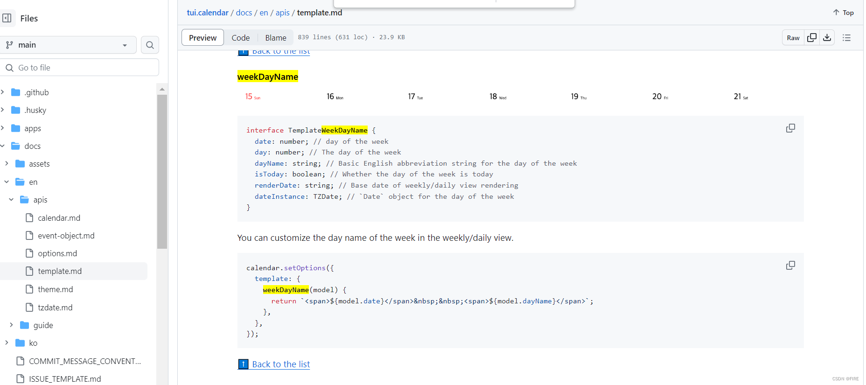Screen dimensions: 866x385
Task: Click the theme.md file icon
Action: tap(29, 289)
